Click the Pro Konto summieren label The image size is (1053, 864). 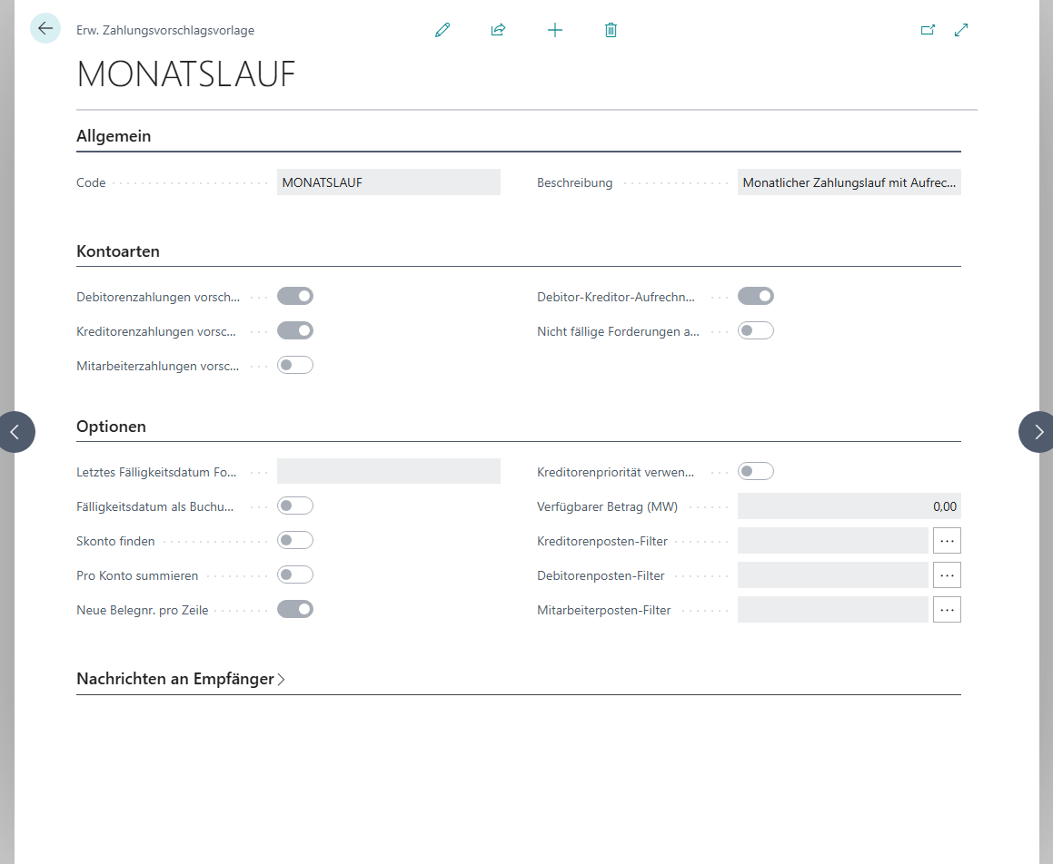point(137,575)
